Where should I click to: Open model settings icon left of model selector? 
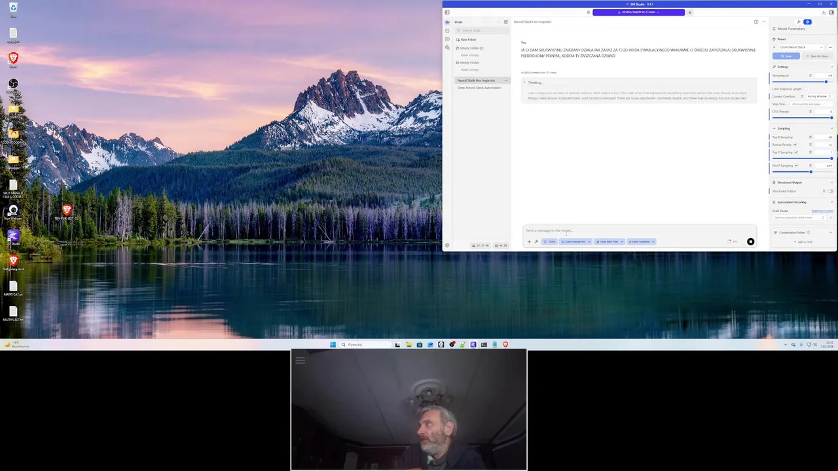click(x=588, y=12)
